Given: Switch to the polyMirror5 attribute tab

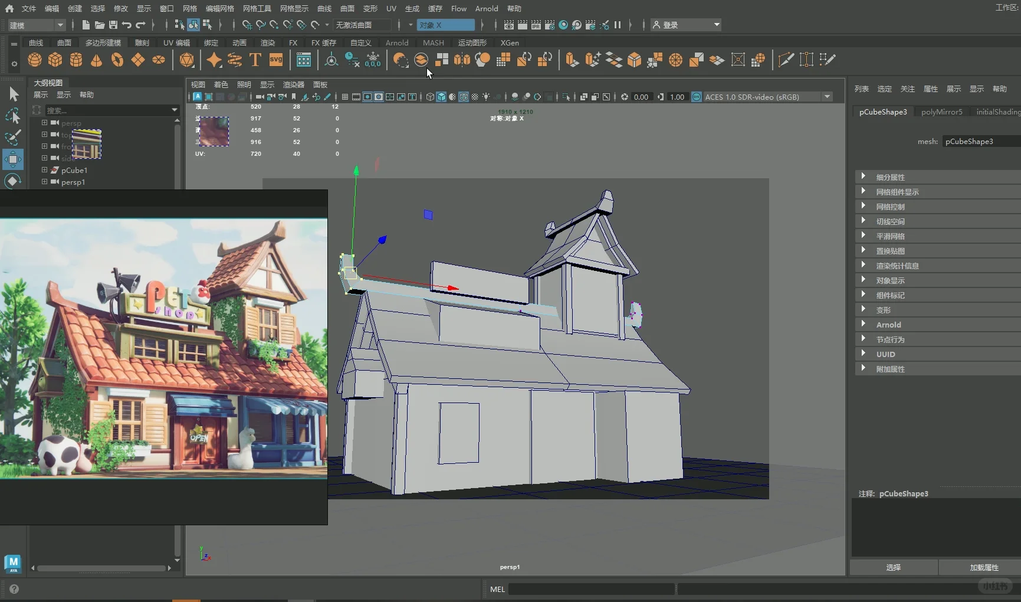Looking at the screenshot, I should pyautogui.click(x=941, y=112).
